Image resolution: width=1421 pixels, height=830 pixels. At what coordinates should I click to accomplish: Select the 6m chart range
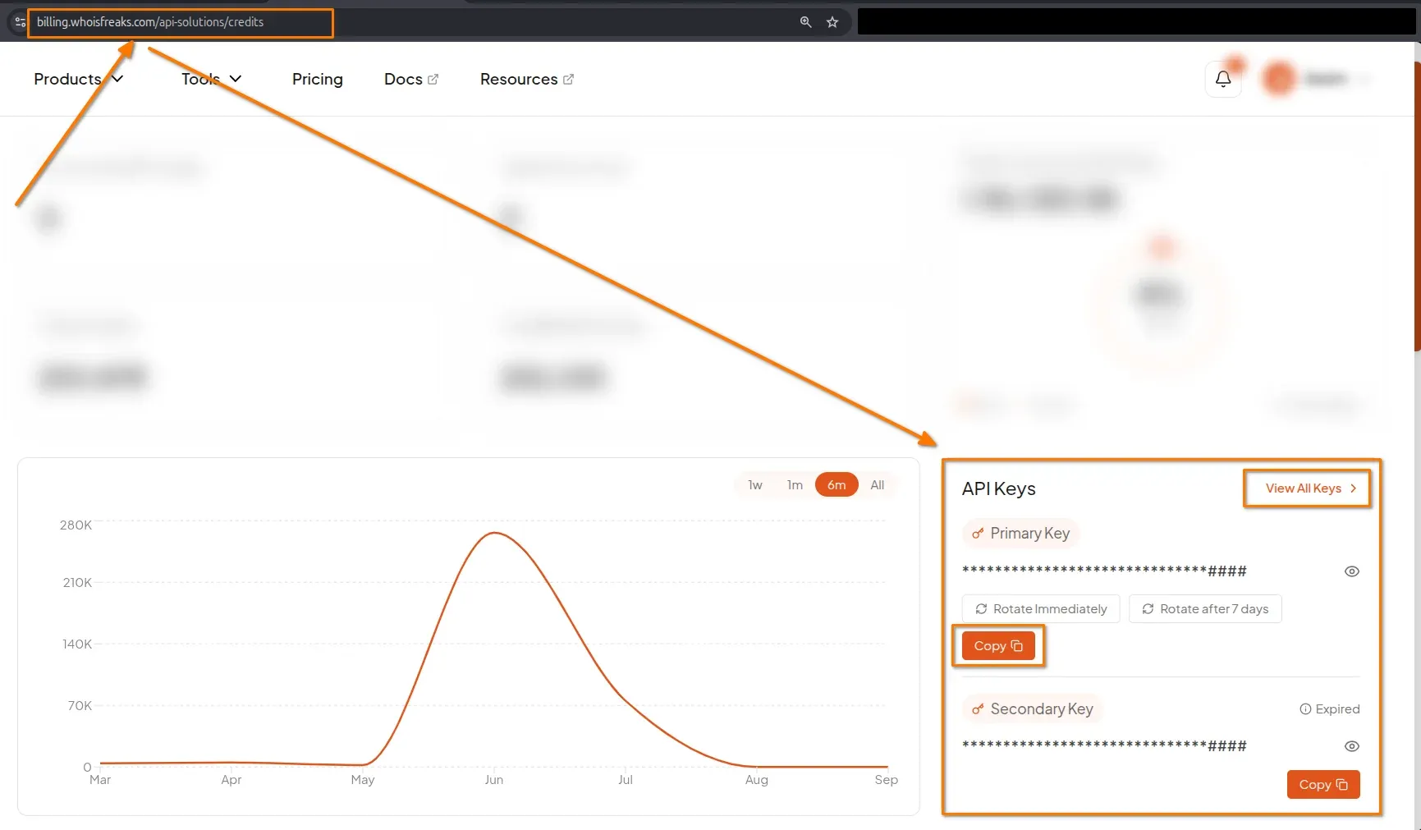[x=837, y=484]
